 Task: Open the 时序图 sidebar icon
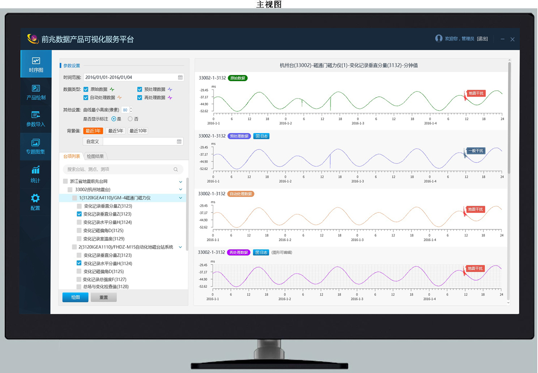point(36,65)
